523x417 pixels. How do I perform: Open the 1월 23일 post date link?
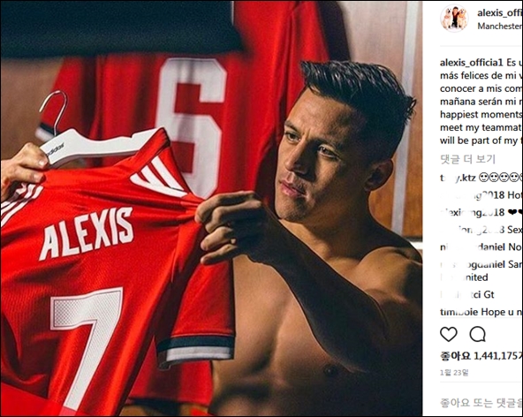click(454, 373)
